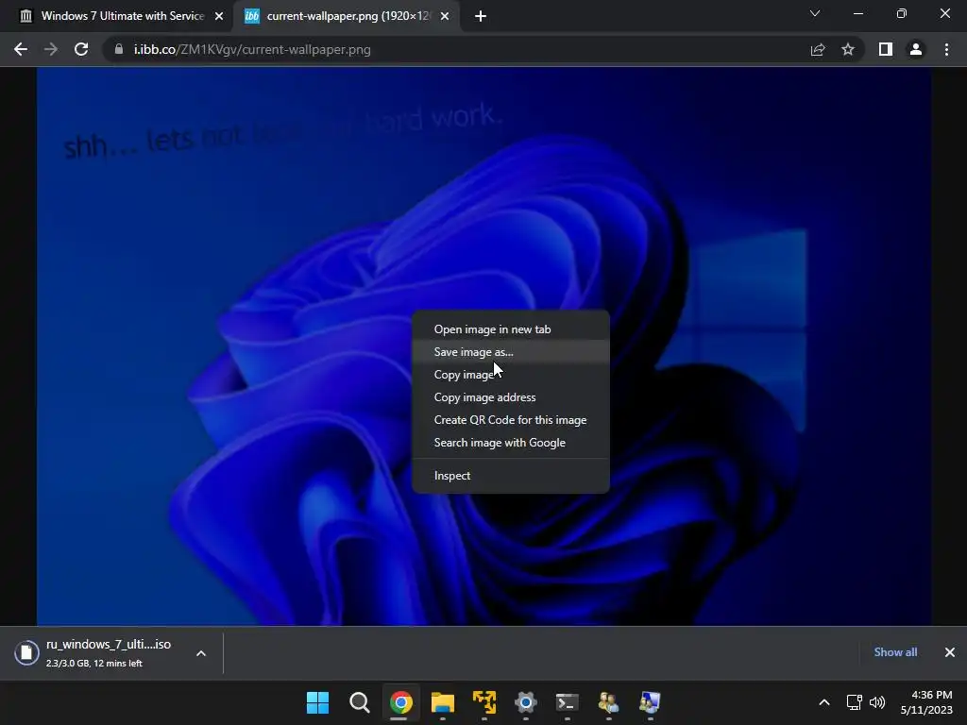The image size is (967, 725).
Task: Close the Windows 7 Ultimate tab
Action: 219,16
